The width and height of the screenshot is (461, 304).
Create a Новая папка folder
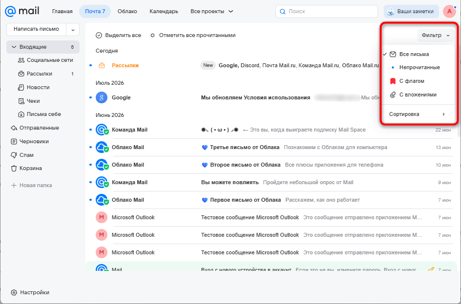31,186
